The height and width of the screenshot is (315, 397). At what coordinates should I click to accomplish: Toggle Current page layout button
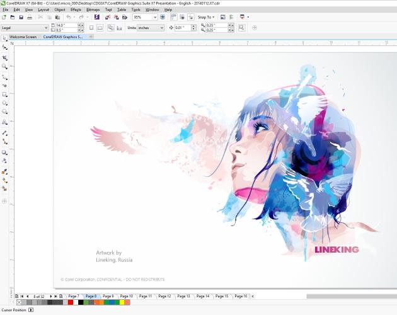(119, 28)
